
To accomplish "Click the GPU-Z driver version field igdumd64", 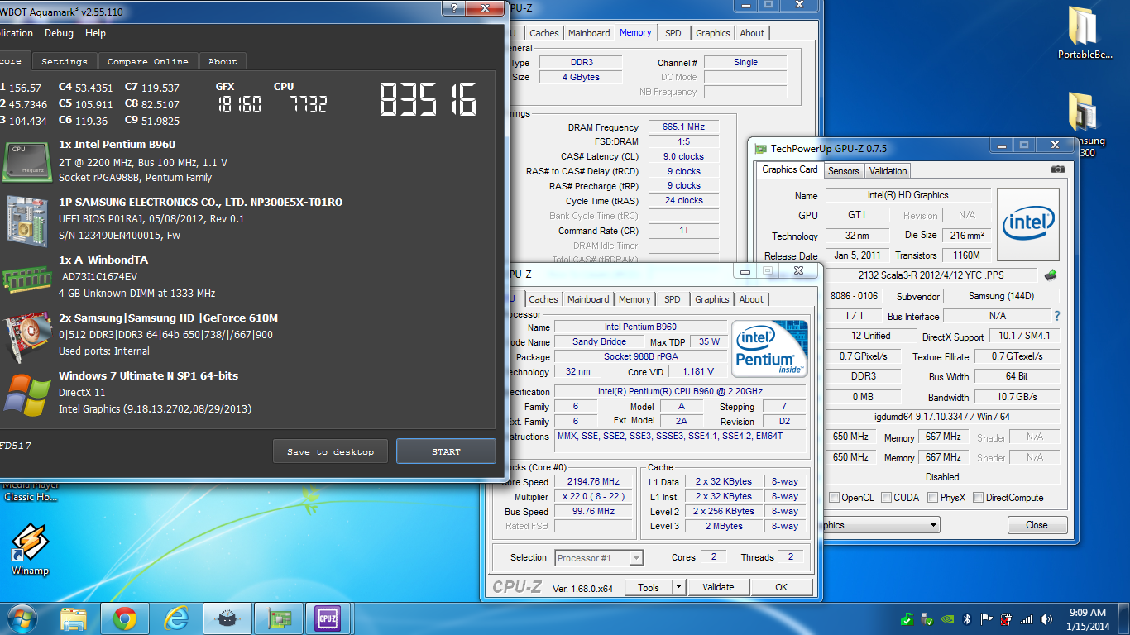I will [942, 417].
